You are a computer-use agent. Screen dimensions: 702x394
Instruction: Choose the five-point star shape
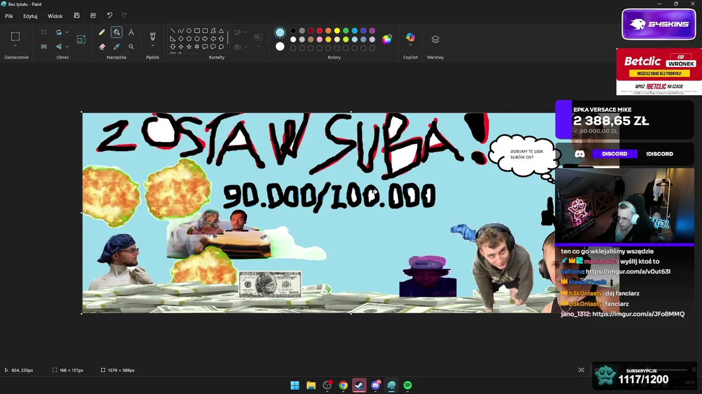point(189,47)
